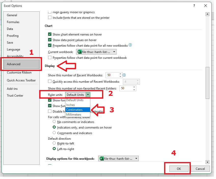Image resolution: width=216 pixels, height=179 pixels.
Task: Open the Trust Center category
Action: click(x=15, y=96)
